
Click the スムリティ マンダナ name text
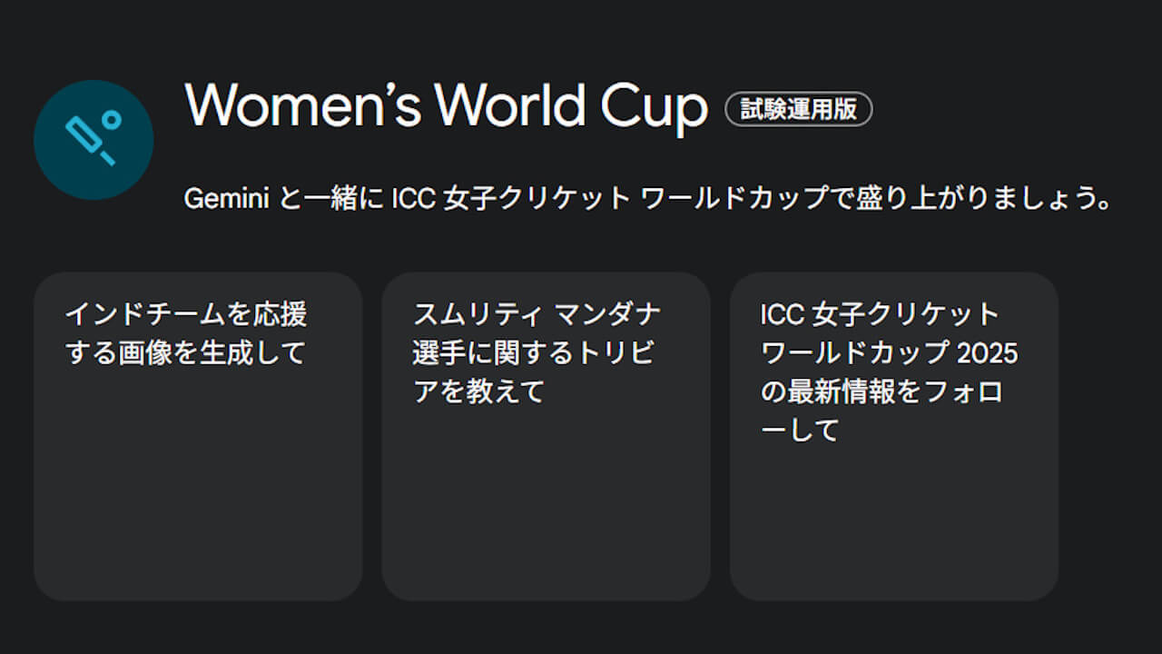pyautogui.click(x=537, y=314)
